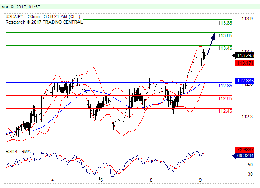Click the RSI axis value 50
The height and width of the screenshot is (188, 260).
[250, 165]
